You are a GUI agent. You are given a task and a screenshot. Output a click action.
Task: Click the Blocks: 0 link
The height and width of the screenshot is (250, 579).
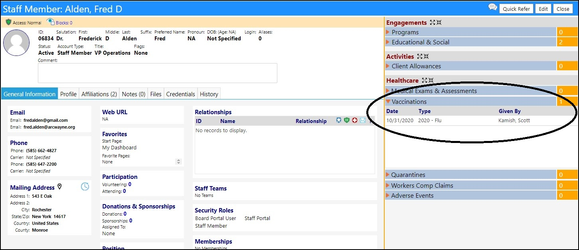click(64, 23)
